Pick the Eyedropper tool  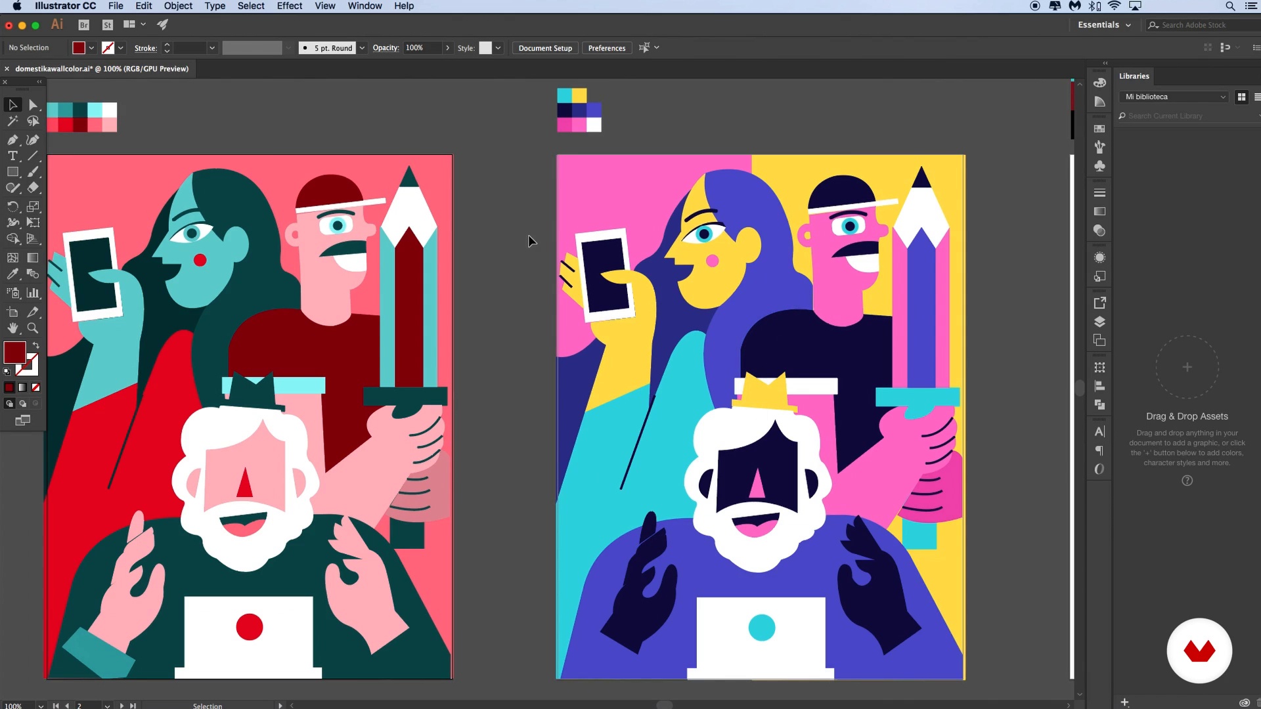[12, 274]
